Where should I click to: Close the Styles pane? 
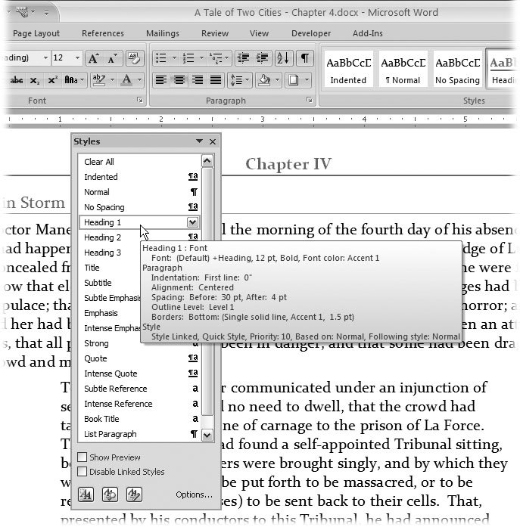tap(213, 142)
